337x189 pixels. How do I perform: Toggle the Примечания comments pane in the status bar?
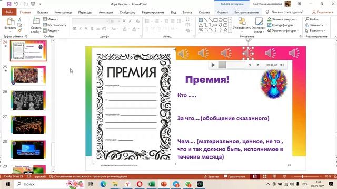point(234,176)
